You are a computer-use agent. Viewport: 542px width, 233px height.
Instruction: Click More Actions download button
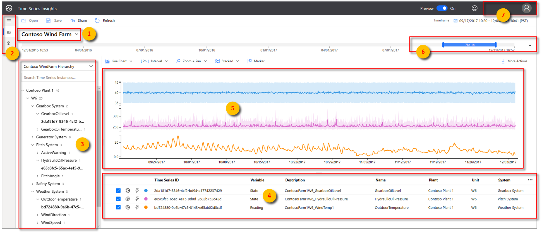514,61
